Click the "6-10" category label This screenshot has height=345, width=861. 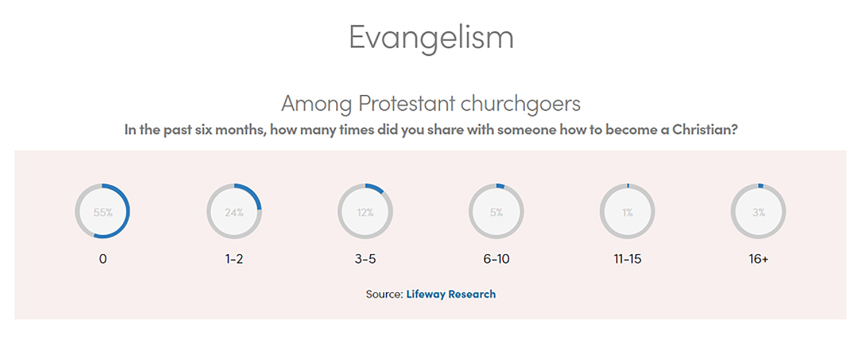[497, 259]
